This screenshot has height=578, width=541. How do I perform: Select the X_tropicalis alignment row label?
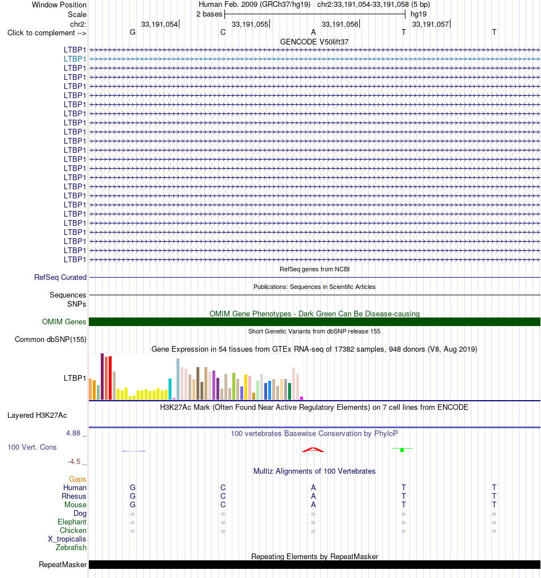click(x=67, y=539)
